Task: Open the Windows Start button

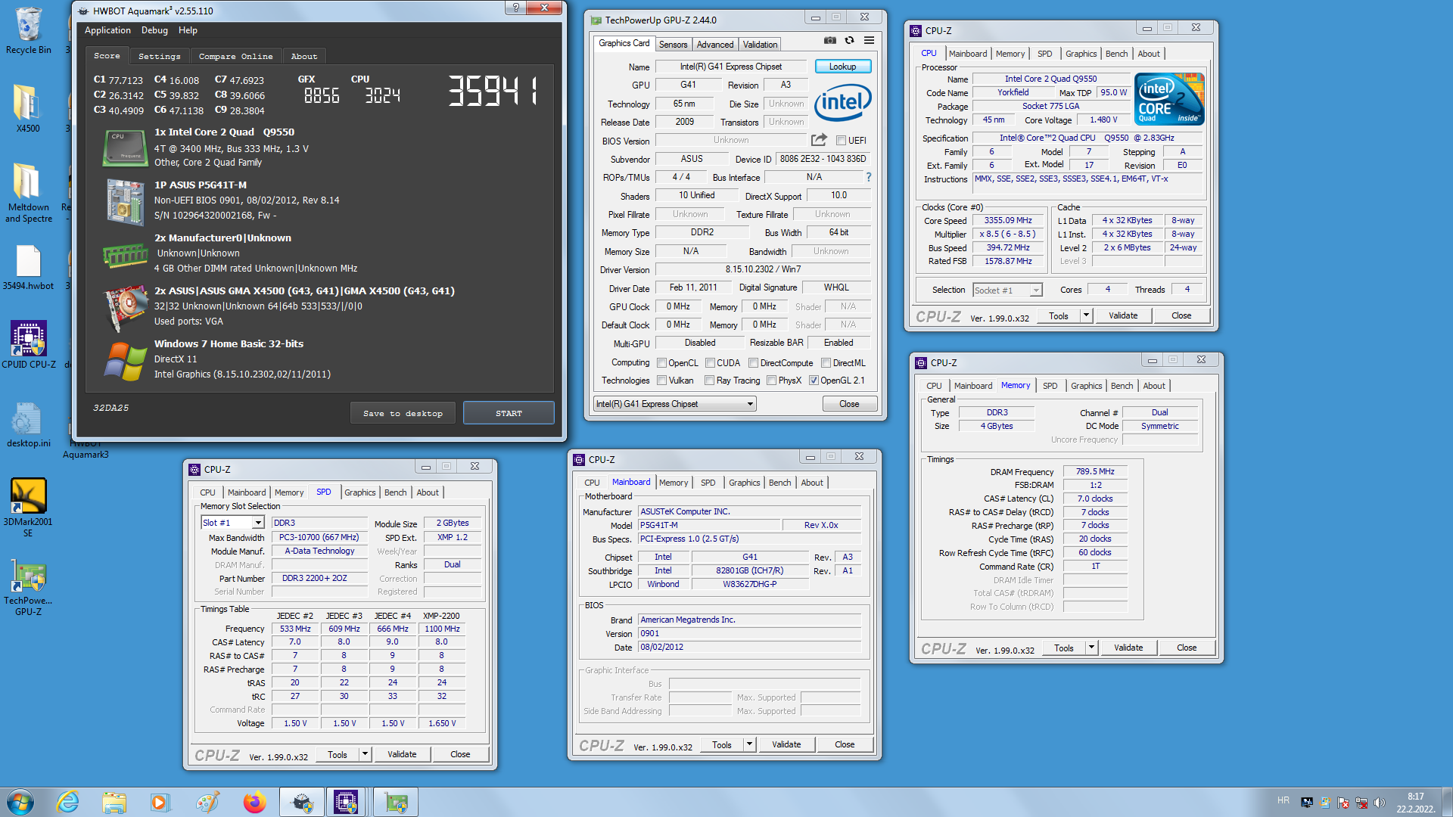Action: 20,802
